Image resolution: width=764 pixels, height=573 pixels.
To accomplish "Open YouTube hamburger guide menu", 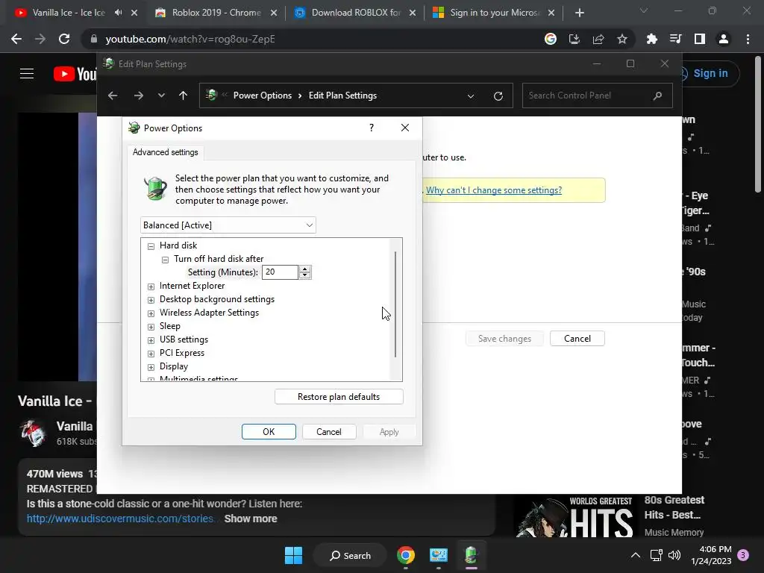I will pos(27,74).
